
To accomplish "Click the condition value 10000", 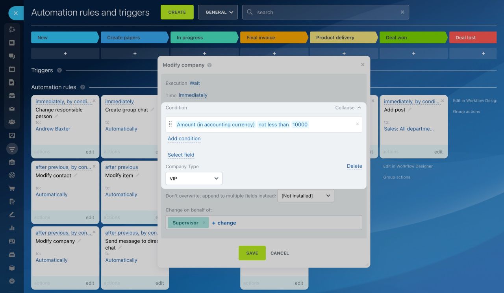I will (300, 124).
